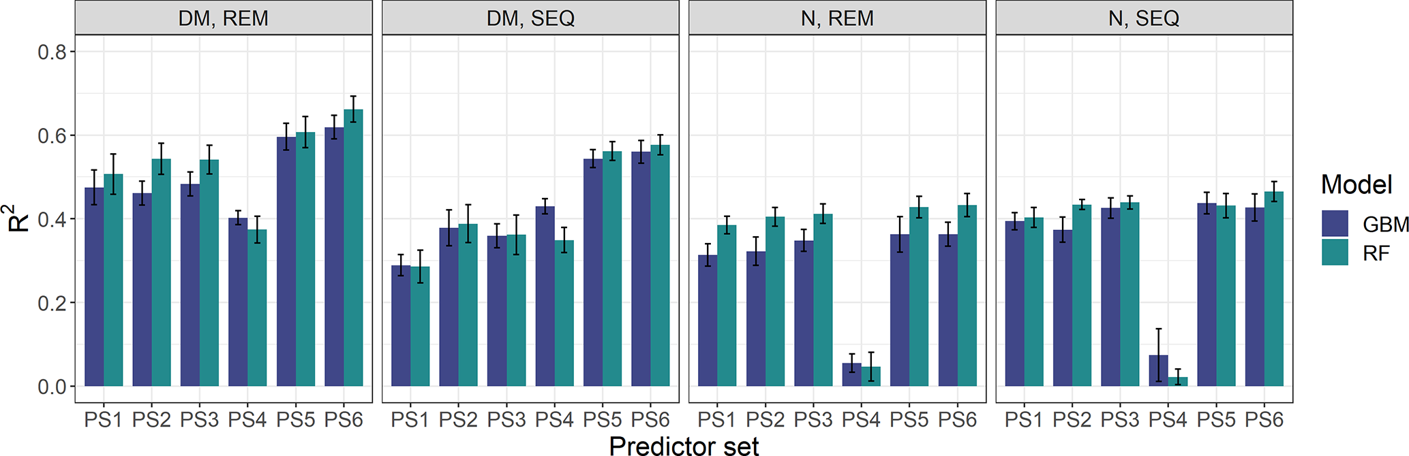This screenshot has width=1409, height=456.
Task: Click the "Model" legend title
Action: point(1357,184)
